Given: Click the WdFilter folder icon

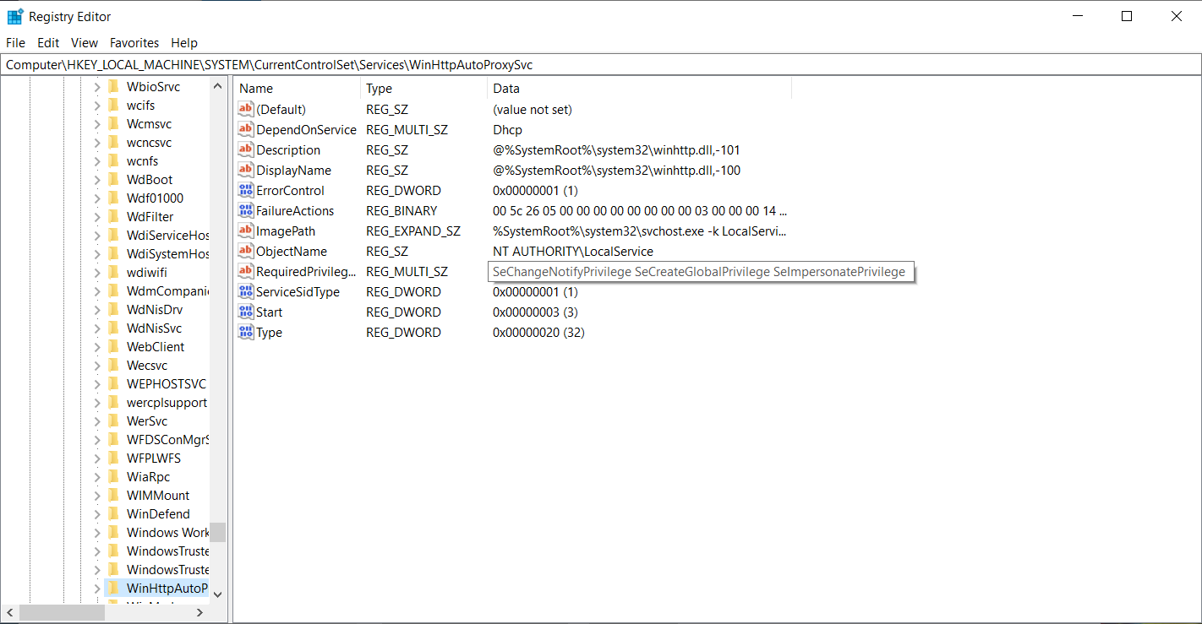Looking at the screenshot, I should pyautogui.click(x=114, y=216).
